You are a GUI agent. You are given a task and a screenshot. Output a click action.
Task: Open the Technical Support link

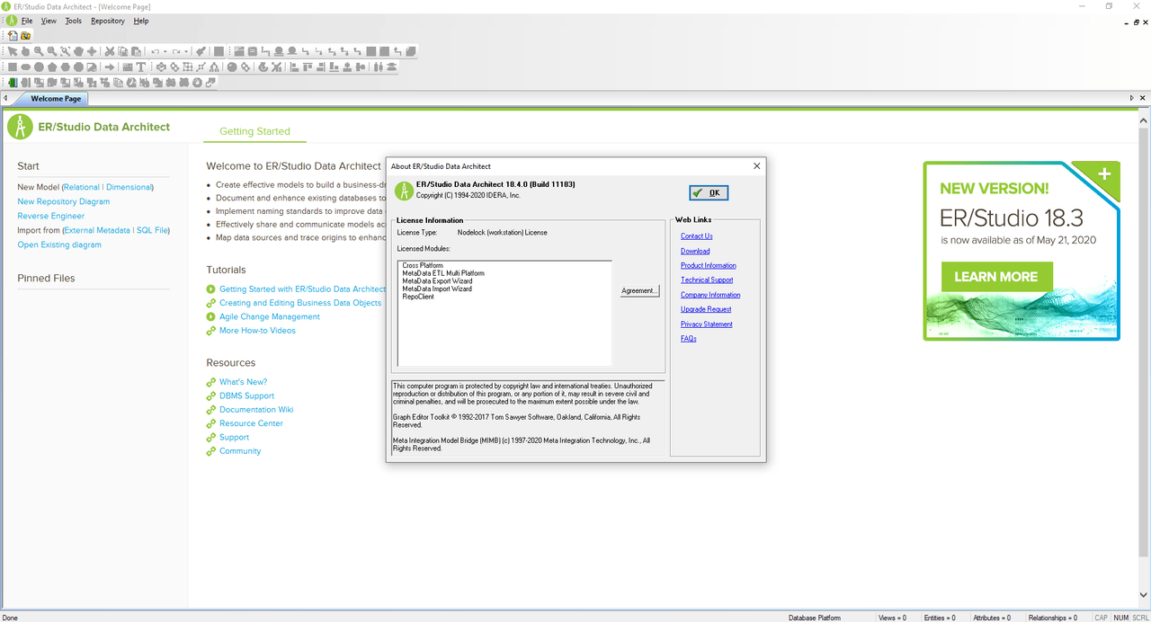click(707, 280)
